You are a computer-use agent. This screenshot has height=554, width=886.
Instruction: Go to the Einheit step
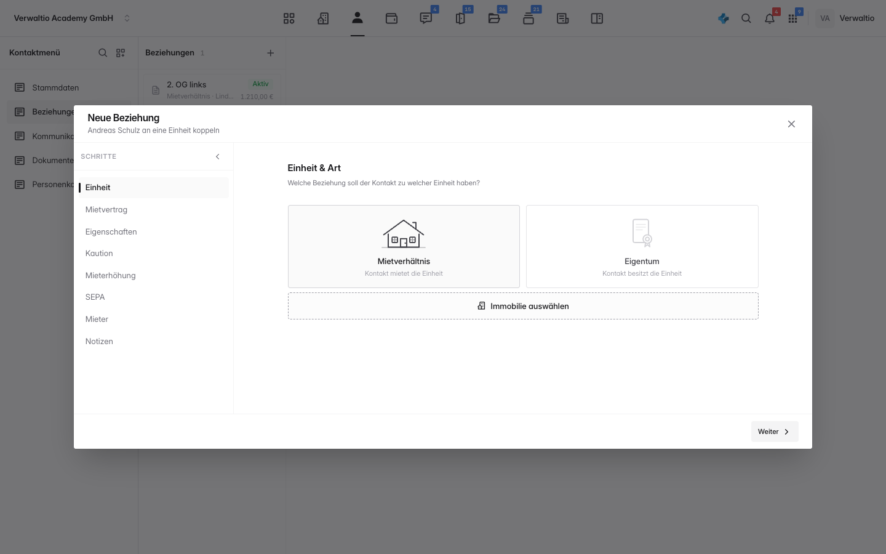tap(154, 188)
